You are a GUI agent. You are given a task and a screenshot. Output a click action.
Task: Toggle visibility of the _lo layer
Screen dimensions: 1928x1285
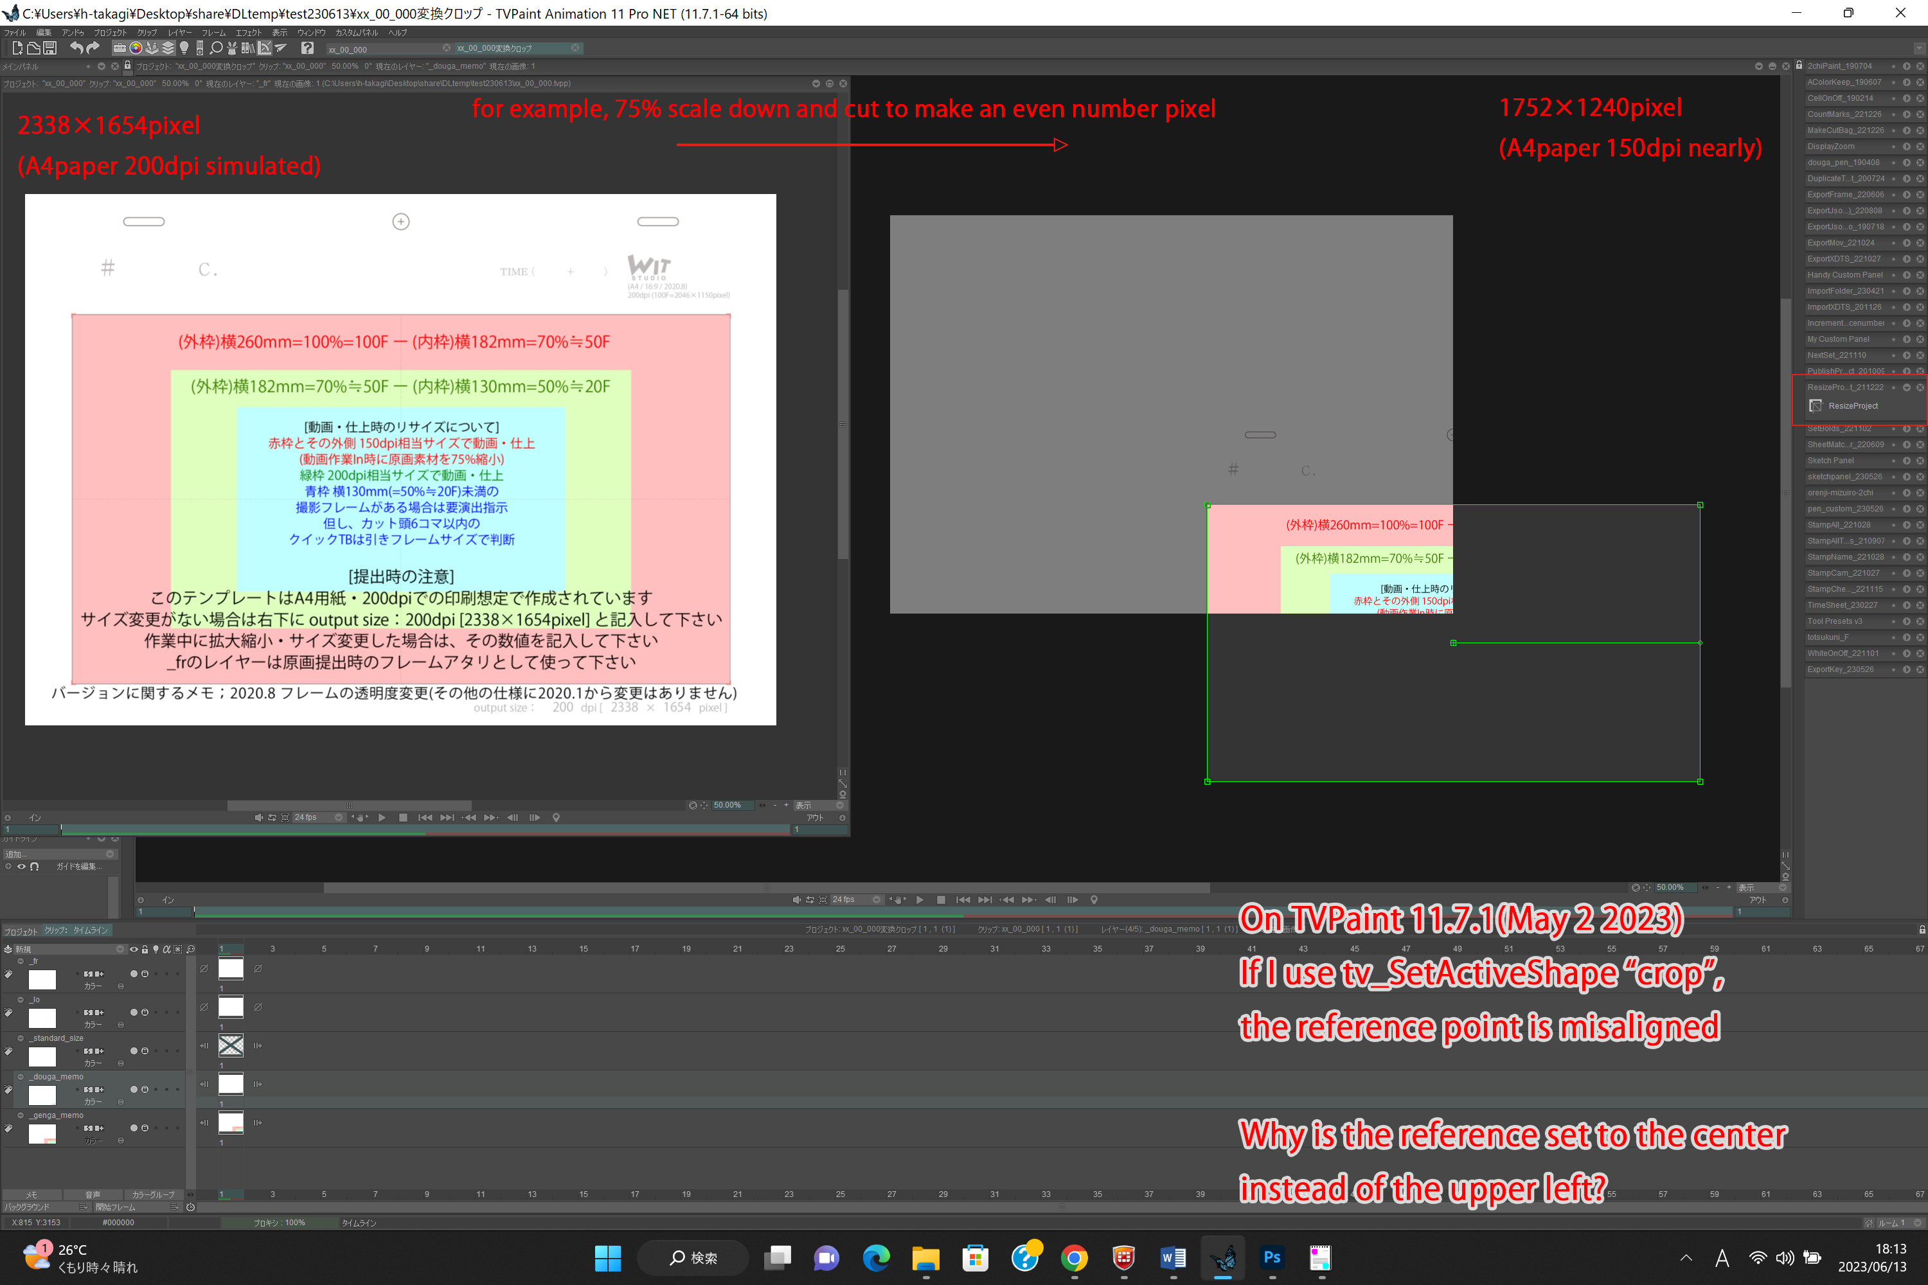pos(134,1013)
